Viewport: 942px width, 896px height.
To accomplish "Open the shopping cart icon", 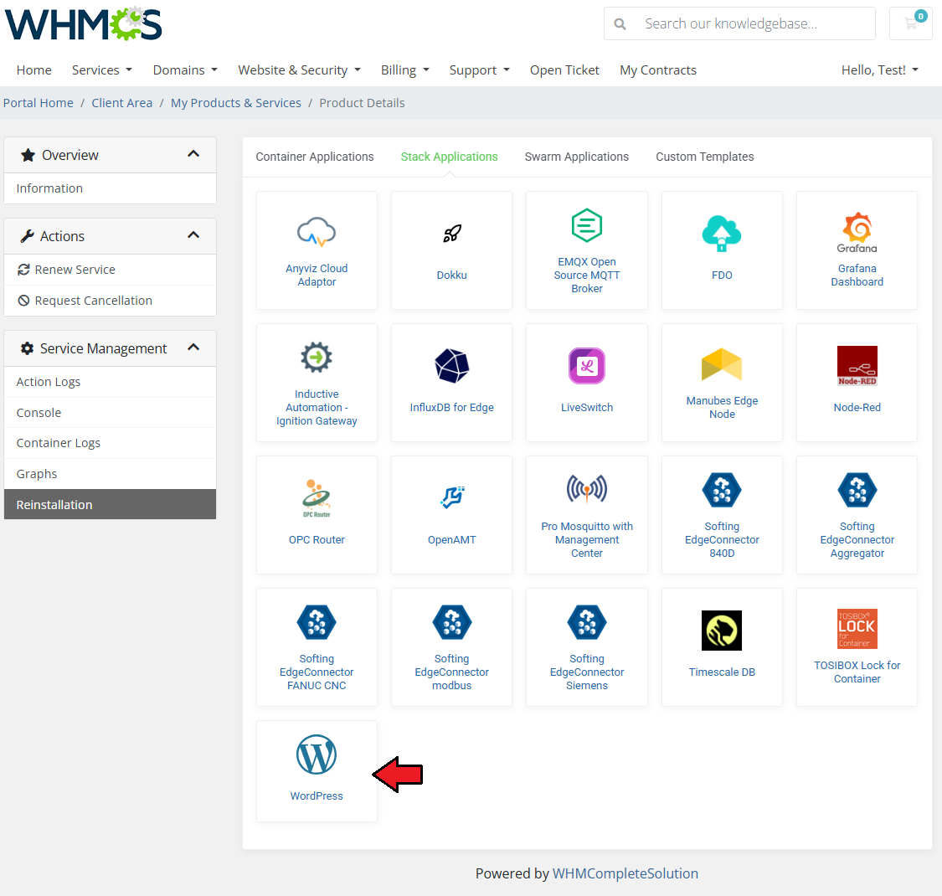I will point(911,23).
